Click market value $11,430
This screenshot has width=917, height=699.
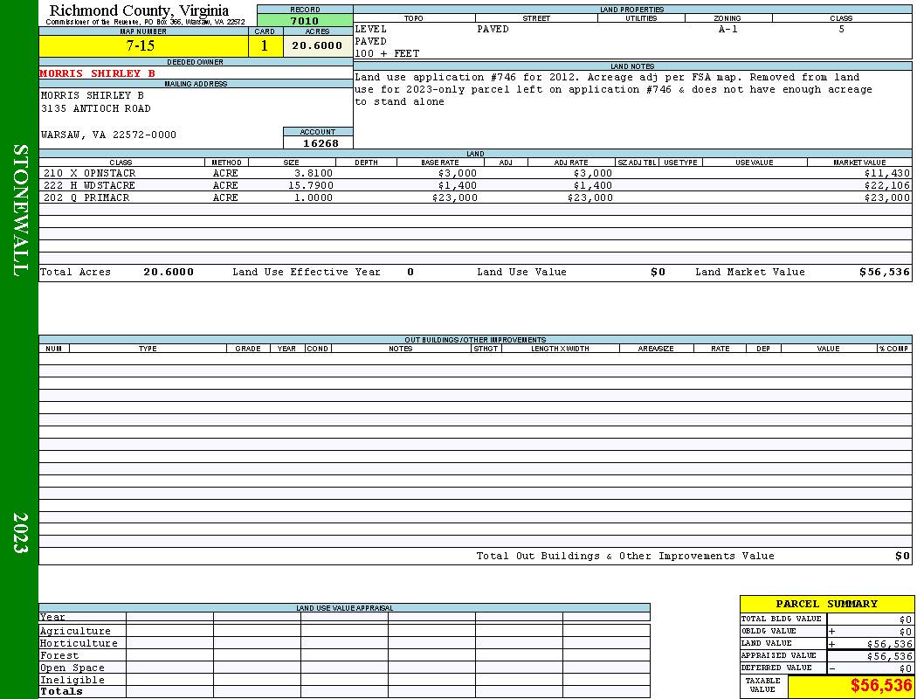point(887,173)
